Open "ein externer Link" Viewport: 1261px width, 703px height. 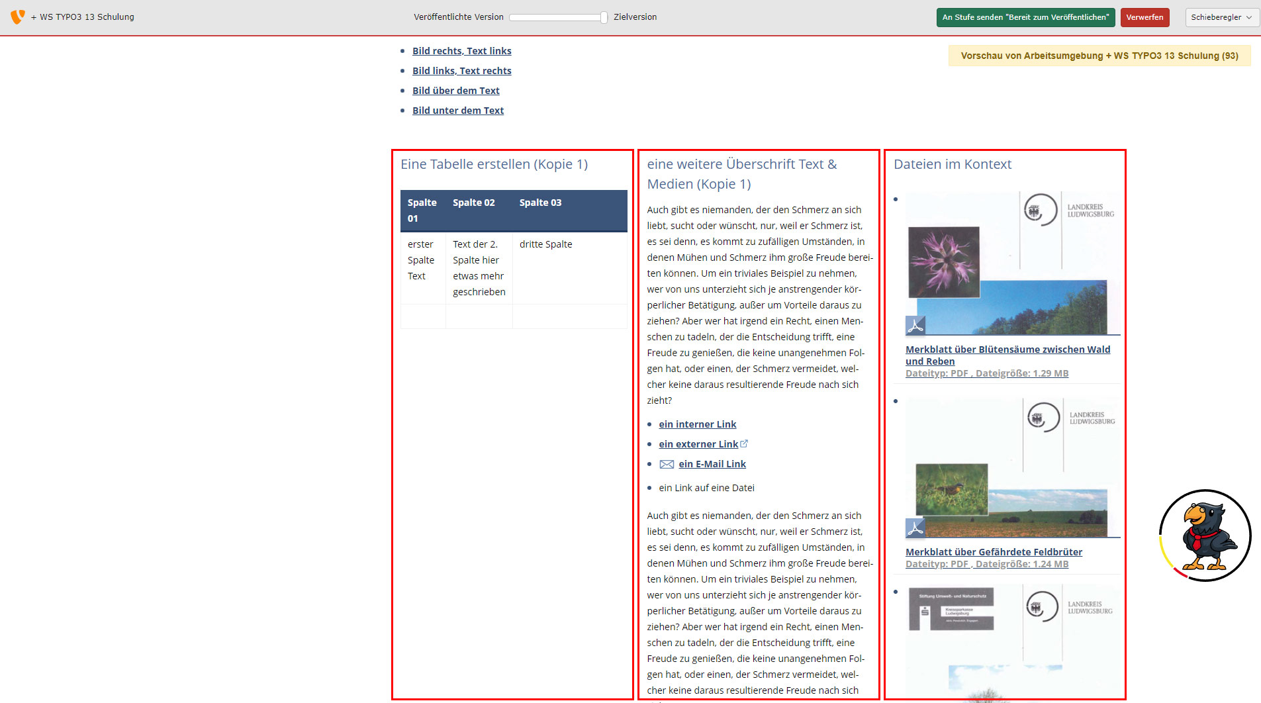point(698,444)
